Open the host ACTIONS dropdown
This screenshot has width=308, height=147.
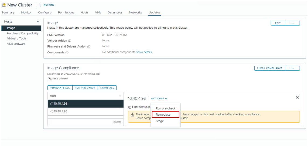[x=159, y=99]
